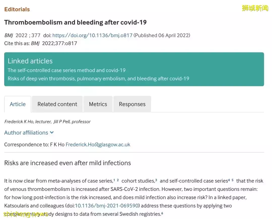The image size is (272, 219).
Task: Open the doi.org/10.1136/bmj.o817 link
Action: pos(92,35)
